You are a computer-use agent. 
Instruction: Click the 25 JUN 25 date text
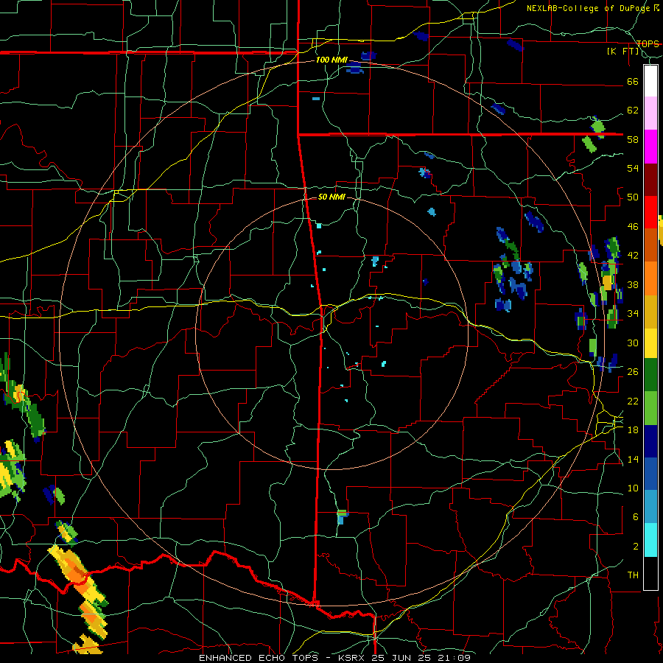pos(401,658)
